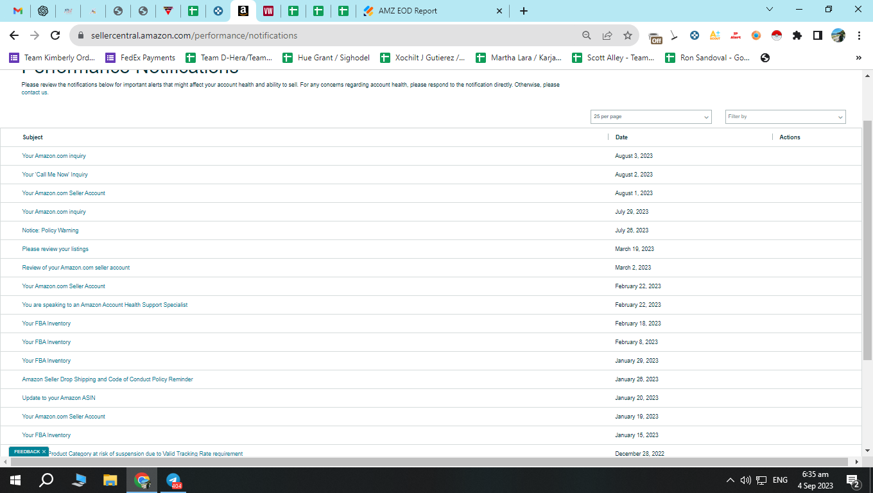Screen dimensions: 873x493
Task: Open the active Amazon Seller Central tab
Action: tap(243, 11)
